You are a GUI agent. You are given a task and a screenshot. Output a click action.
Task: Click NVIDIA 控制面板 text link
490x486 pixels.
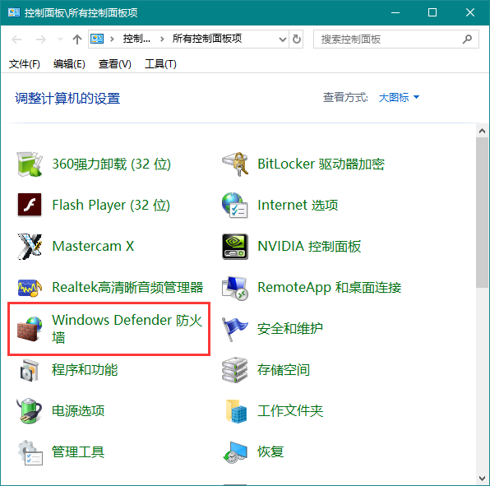coord(309,246)
